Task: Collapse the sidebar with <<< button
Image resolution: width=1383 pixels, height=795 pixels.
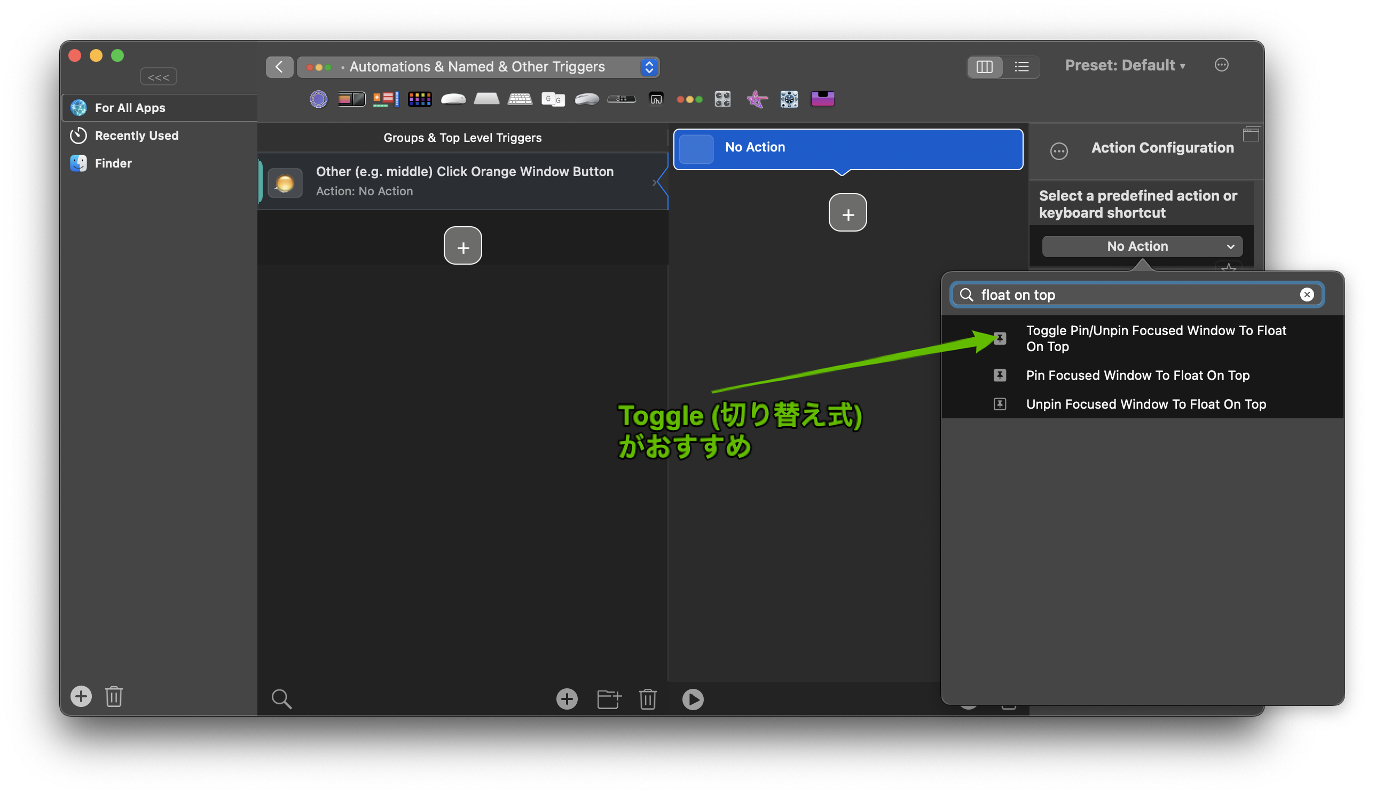Action: point(158,77)
